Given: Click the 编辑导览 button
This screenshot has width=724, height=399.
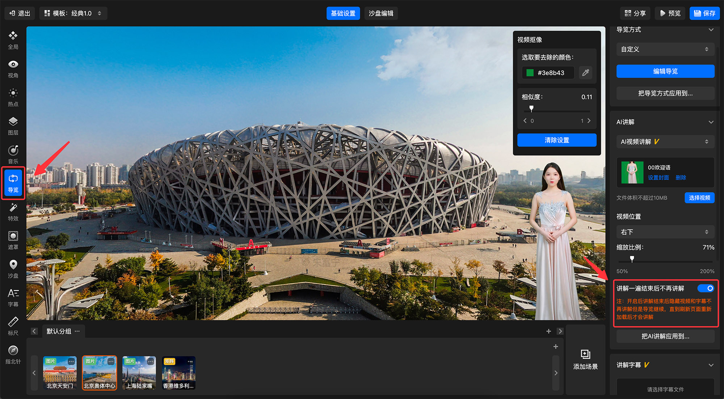Looking at the screenshot, I should (665, 71).
